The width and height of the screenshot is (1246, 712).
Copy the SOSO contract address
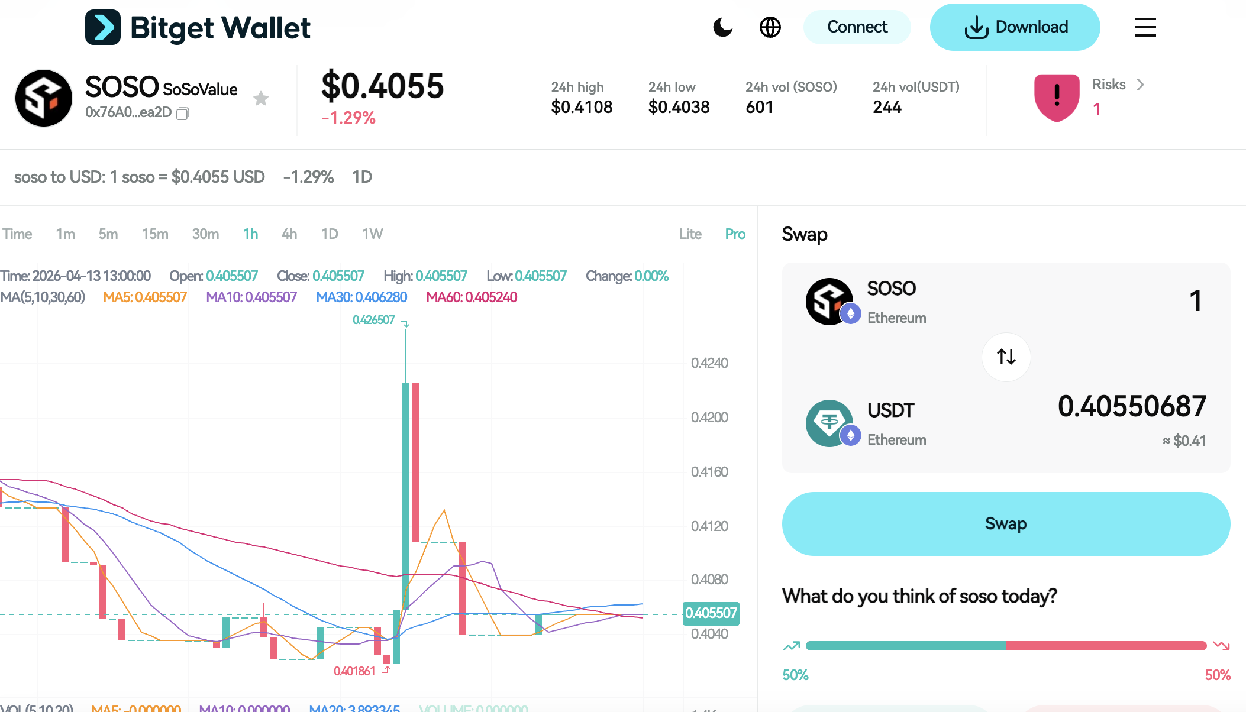[183, 114]
